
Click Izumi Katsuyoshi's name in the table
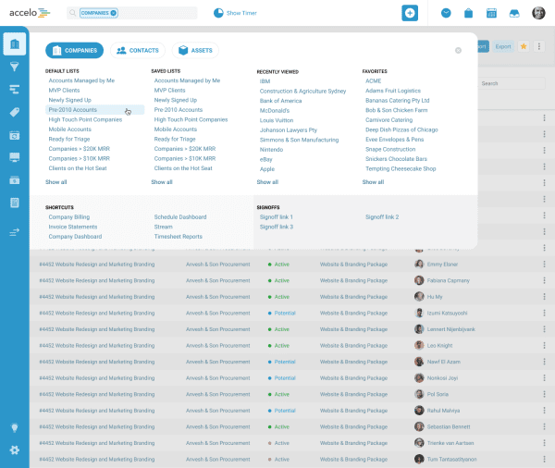(447, 313)
